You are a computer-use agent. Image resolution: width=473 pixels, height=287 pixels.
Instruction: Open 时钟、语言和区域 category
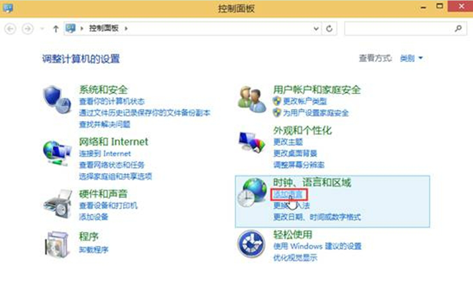click(312, 182)
